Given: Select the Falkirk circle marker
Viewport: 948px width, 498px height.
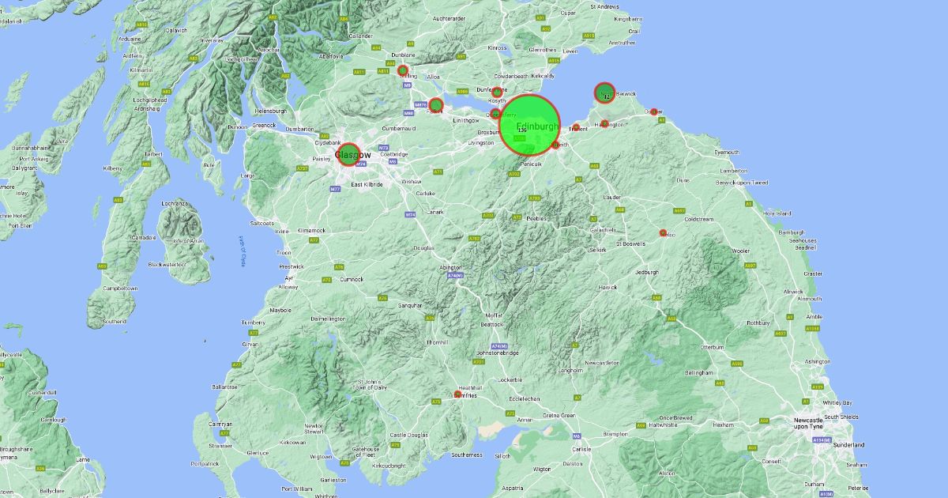Looking at the screenshot, I should [x=436, y=104].
